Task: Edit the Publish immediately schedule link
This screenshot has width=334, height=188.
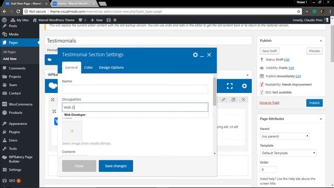Action: coord(298,76)
